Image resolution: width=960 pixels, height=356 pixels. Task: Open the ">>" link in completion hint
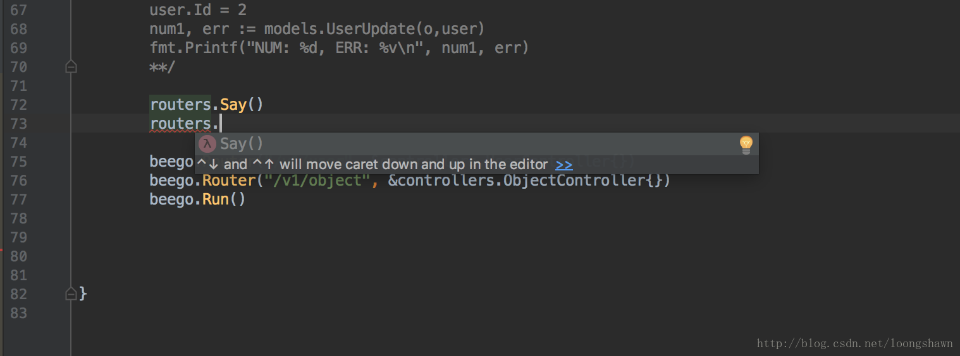(x=563, y=165)
